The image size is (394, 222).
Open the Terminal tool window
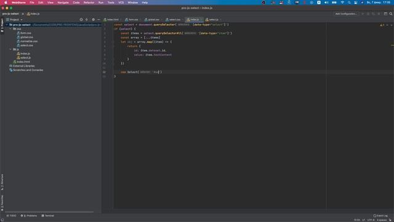click(48, 216)
